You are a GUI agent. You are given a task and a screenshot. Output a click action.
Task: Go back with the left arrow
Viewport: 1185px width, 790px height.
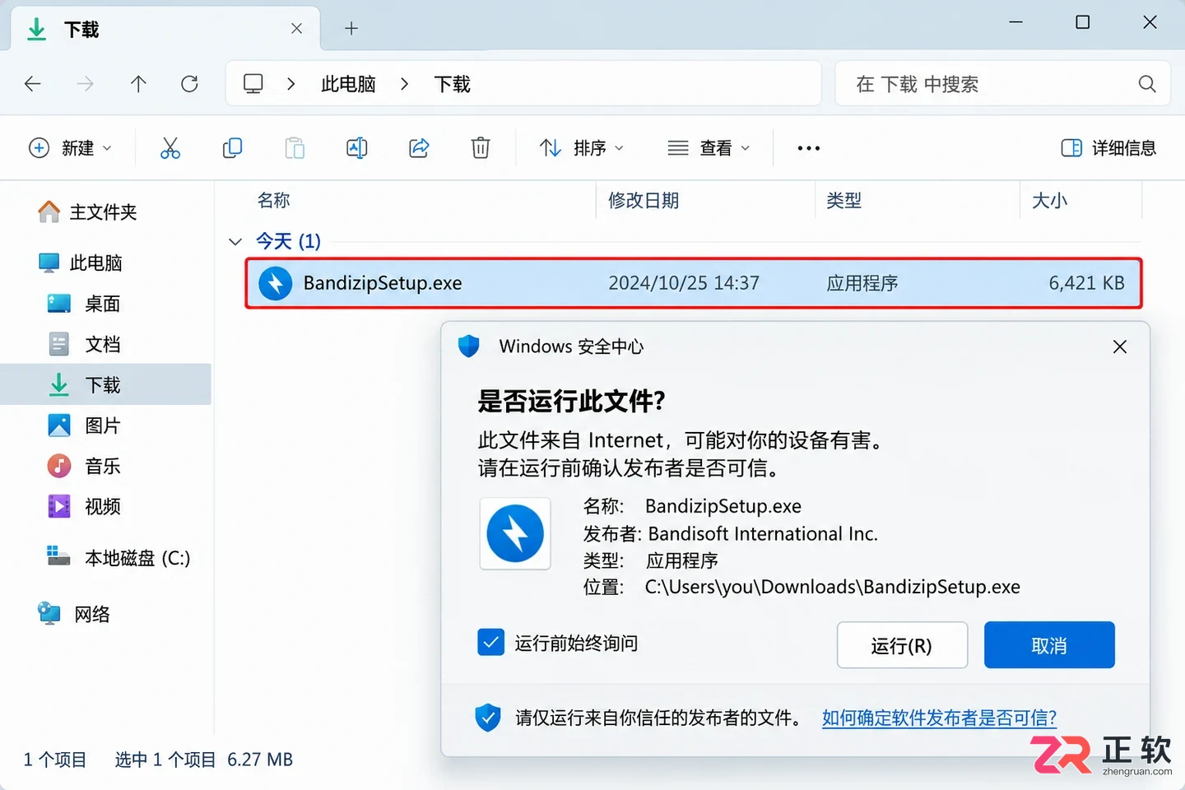33,84
